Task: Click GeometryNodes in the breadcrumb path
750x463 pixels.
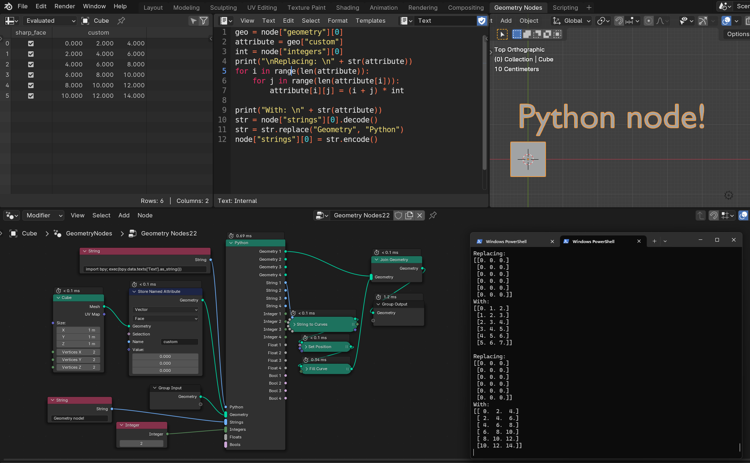Action: point(89,233)
